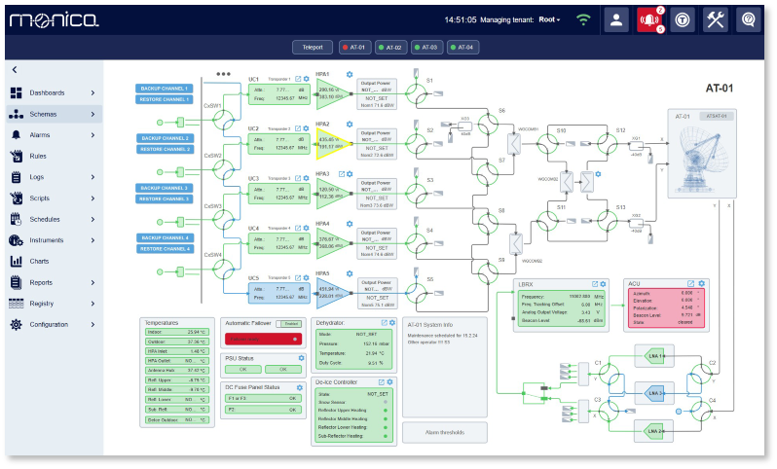Click the Wi-Fi connection status icon

pos(583,19)
